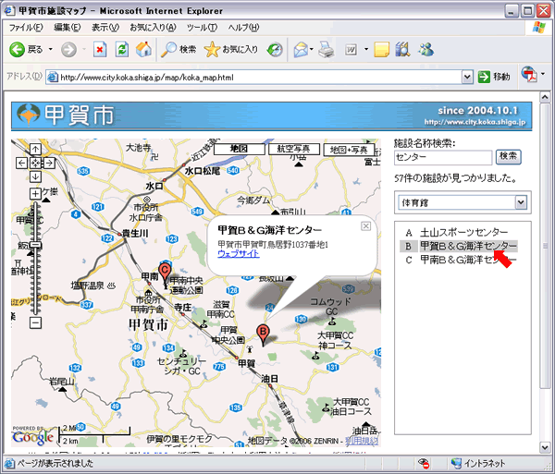
Task: Click the 移動 Go button
Action: (494, 77)
